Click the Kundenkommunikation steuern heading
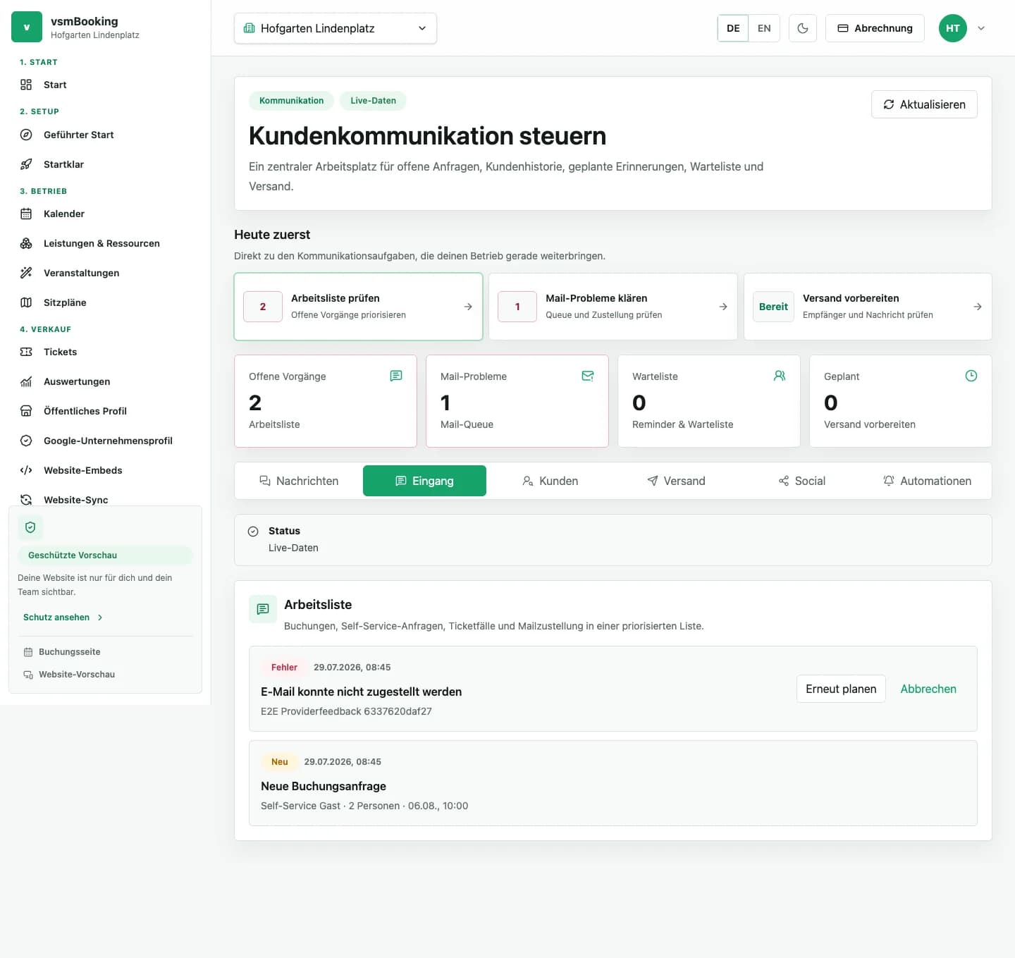 [427, 136]
